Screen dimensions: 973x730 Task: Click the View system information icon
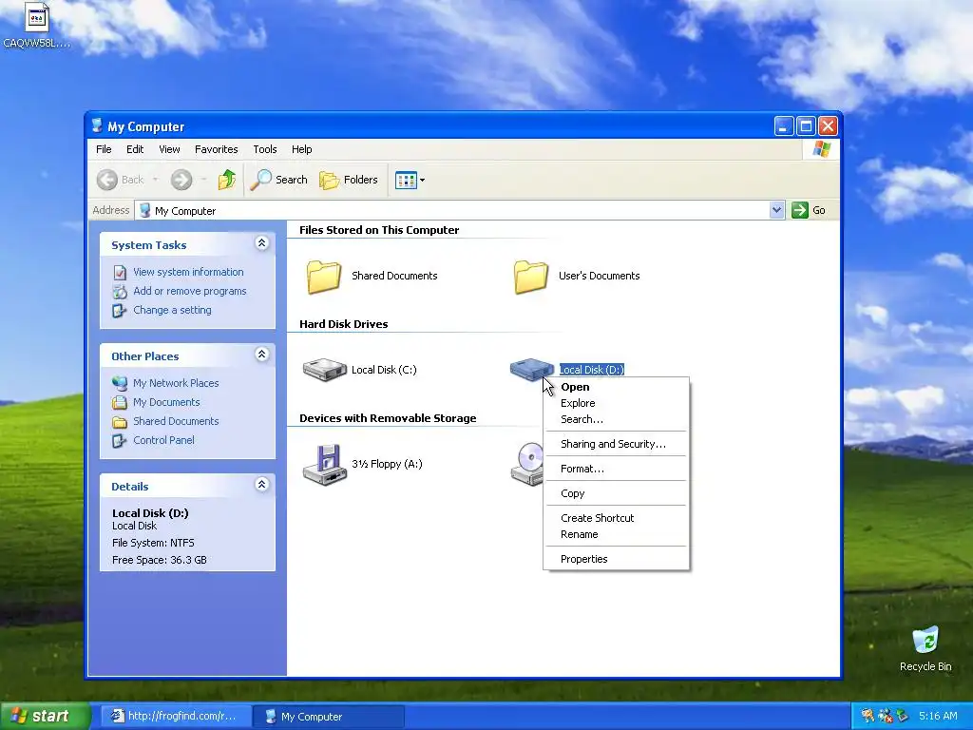pos(120,273)
